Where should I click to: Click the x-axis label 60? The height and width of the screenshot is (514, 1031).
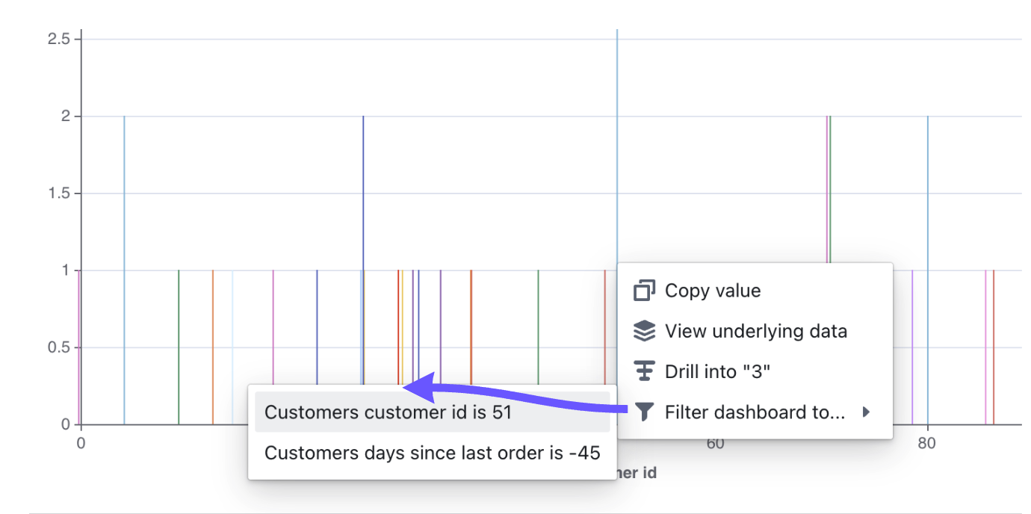pyautogui.click(x=716, y=443)
